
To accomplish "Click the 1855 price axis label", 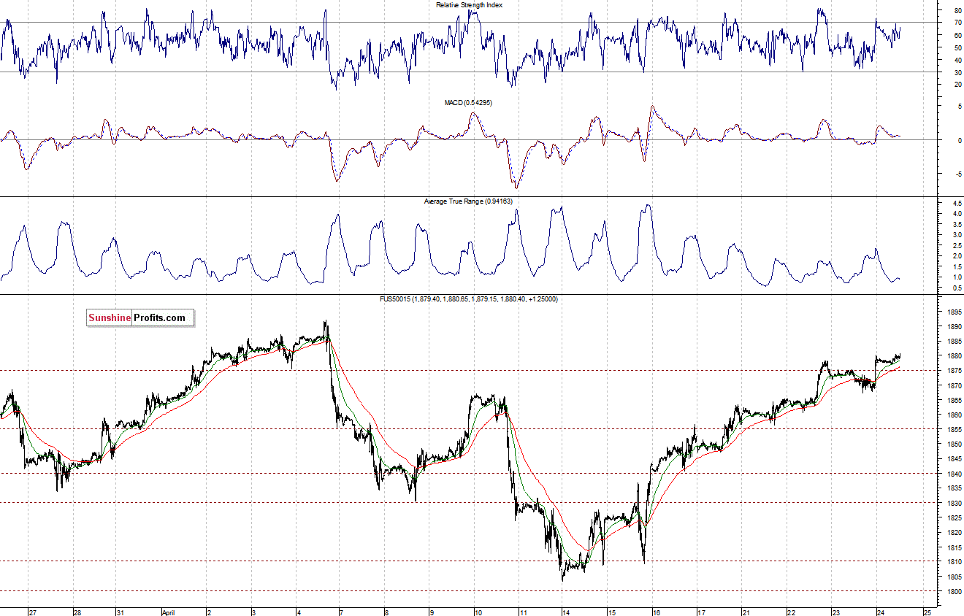I will [955, 429].
